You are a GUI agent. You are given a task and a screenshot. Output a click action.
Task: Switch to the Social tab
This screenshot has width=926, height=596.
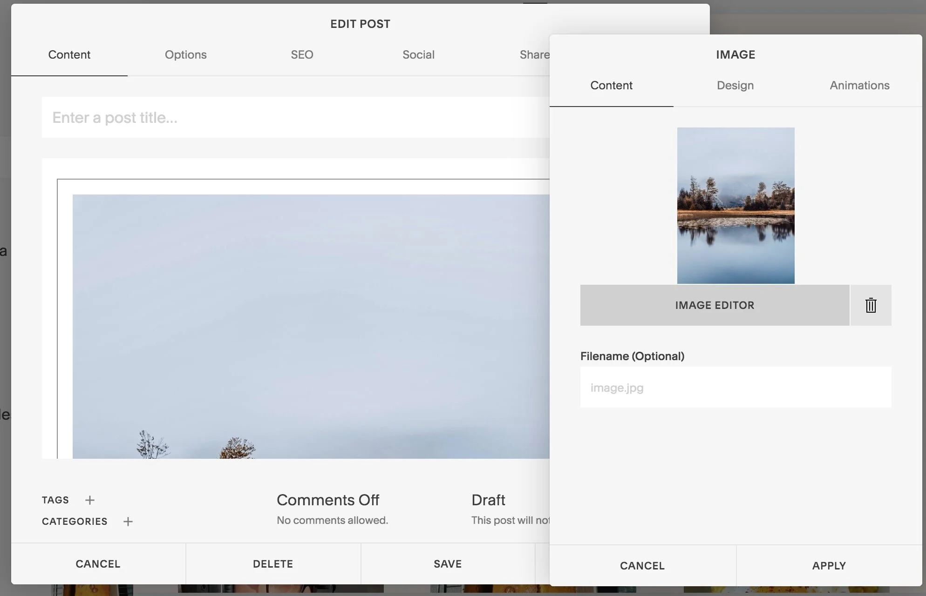(418, 54)
